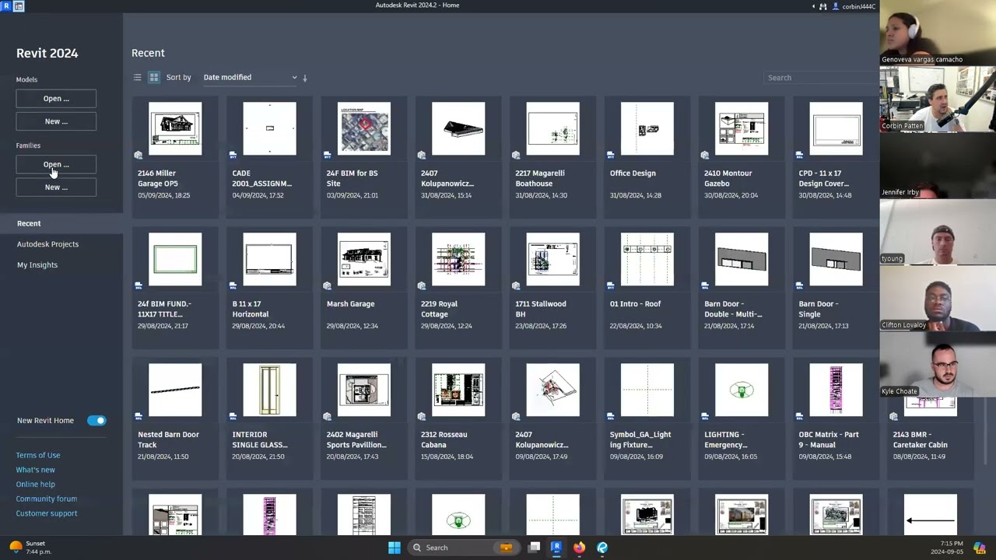The image size is (996, 560).
Task: Open 2312 Rosseau Cabana thumbnail
Action: pos(458,390)
